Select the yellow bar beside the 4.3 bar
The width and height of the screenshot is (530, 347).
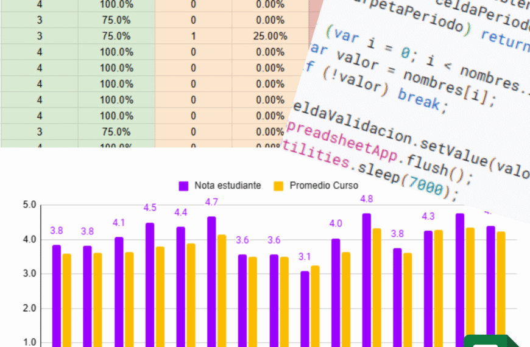pos(439,289)
